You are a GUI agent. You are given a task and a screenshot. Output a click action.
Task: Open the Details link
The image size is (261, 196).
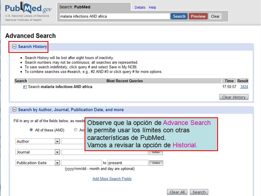tap(140, 8)
